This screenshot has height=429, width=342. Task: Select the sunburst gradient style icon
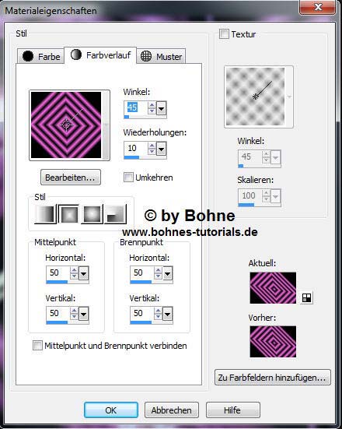tap(92, 214)
